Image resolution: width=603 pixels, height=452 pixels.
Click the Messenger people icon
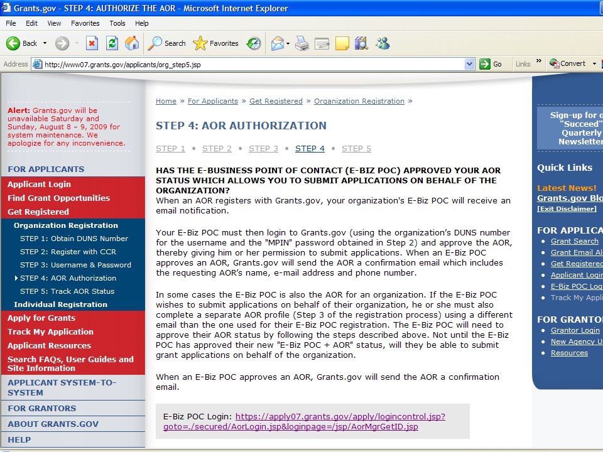point(383,43)
